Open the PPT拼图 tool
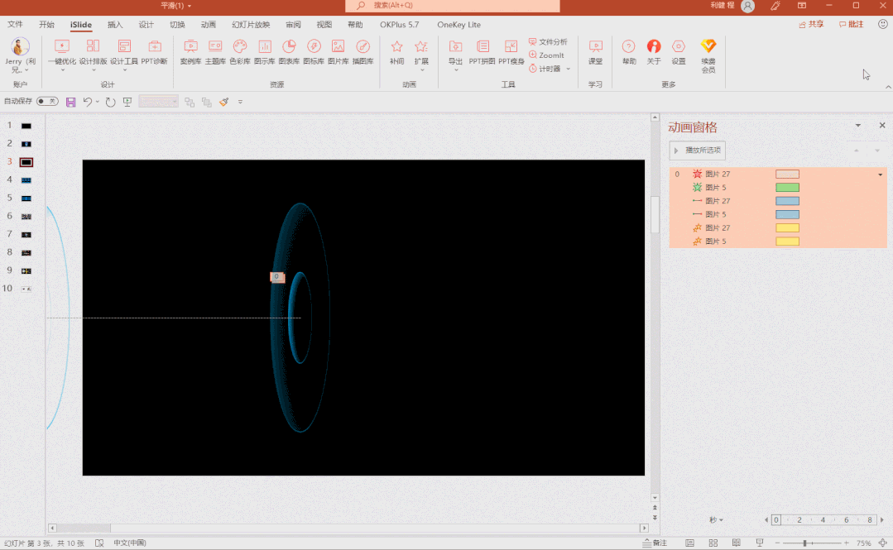893x550 pixels. tap(482, 52)
